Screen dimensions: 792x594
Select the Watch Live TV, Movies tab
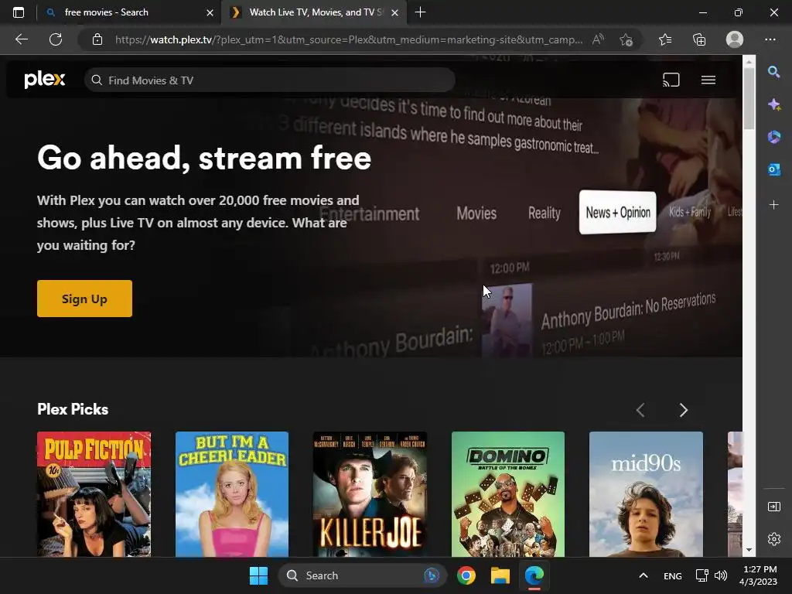[x=313, y=12]
